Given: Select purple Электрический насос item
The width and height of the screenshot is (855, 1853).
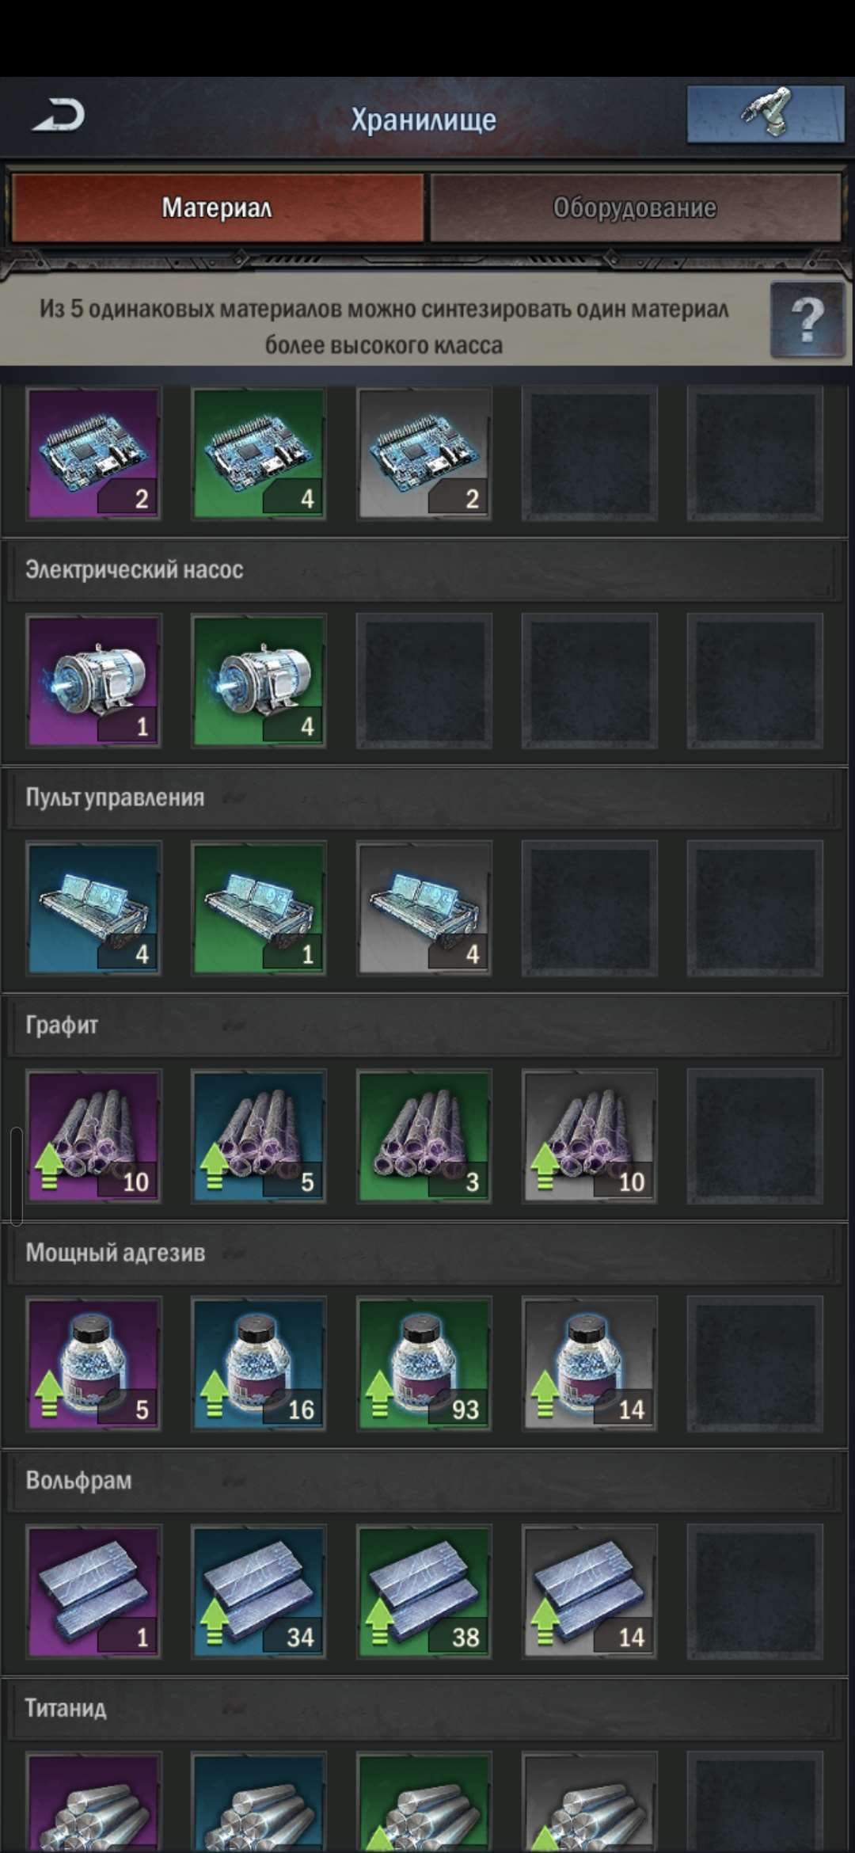Looking at the screenshot, I should (94, 681).
